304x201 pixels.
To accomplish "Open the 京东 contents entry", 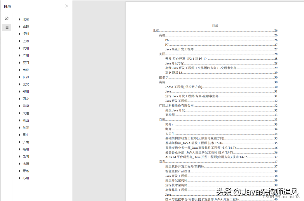I will [218, 162].
